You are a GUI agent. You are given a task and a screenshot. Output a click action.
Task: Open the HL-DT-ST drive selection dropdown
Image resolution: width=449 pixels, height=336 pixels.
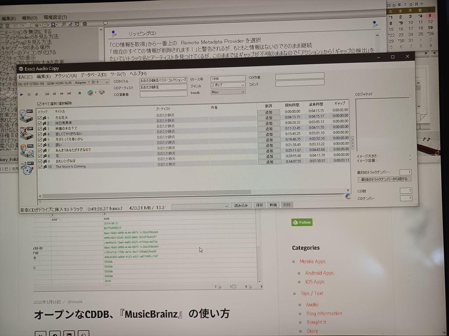(63, 83)
